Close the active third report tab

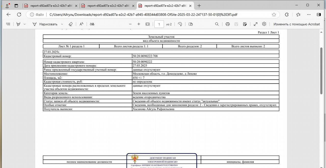[x=190, y=6]
